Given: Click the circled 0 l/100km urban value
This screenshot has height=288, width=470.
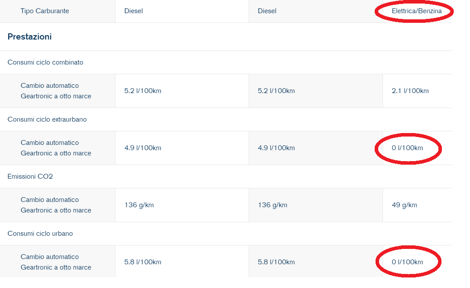Looking at the screenshot, I should [407, 262].
